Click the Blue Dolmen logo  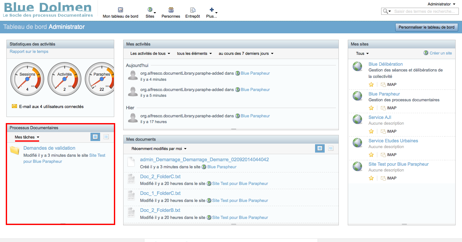click(x=48, y=10)
